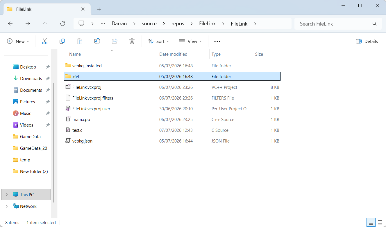386x227 pixels.
Task: Expand the chevron after last FileLink breadcrumb
Action: [255, 24]
